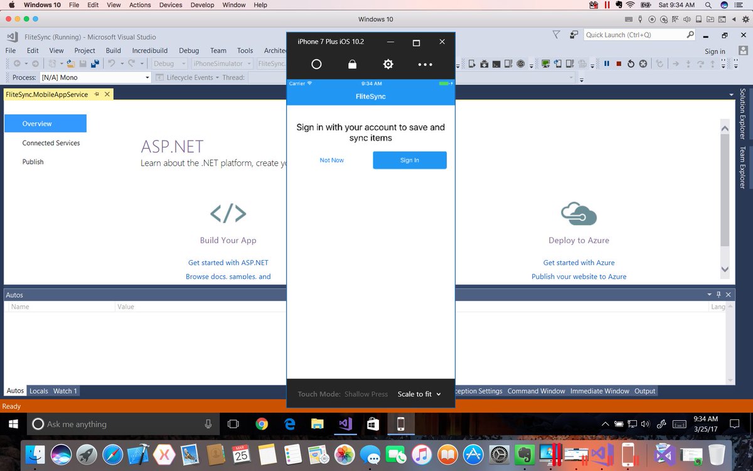Open the Debug menu
753x471 pixels.
(x=189, y=51)
